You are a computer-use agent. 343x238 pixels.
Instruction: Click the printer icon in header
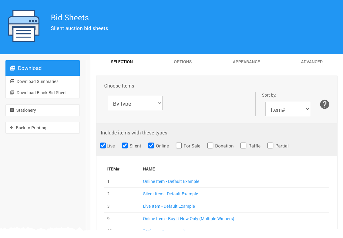[24, 26]
